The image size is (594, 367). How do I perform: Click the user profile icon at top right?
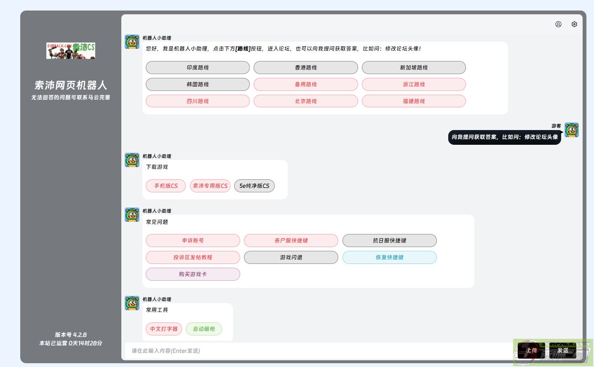tap(558, 24)
